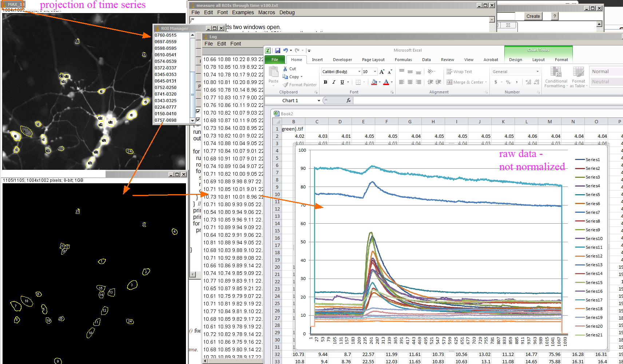
Task: Apply Underline formatting
Action: pos(342,82)
